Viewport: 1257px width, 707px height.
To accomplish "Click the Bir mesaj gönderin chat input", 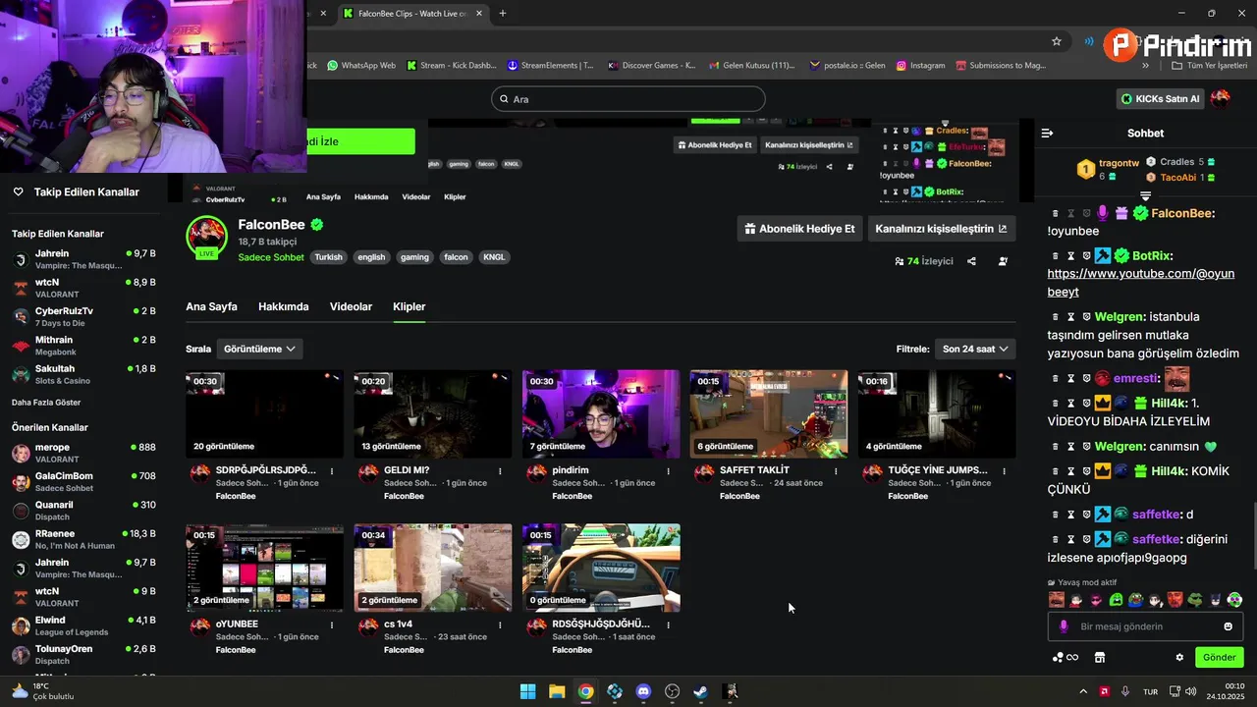I will tap(1144, 626).
